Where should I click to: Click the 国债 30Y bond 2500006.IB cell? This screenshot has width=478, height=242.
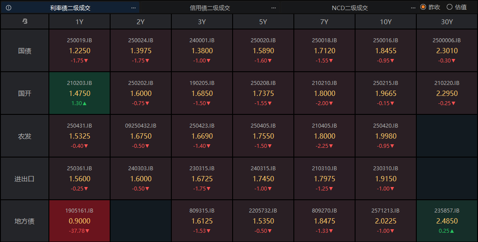(447, 51)
